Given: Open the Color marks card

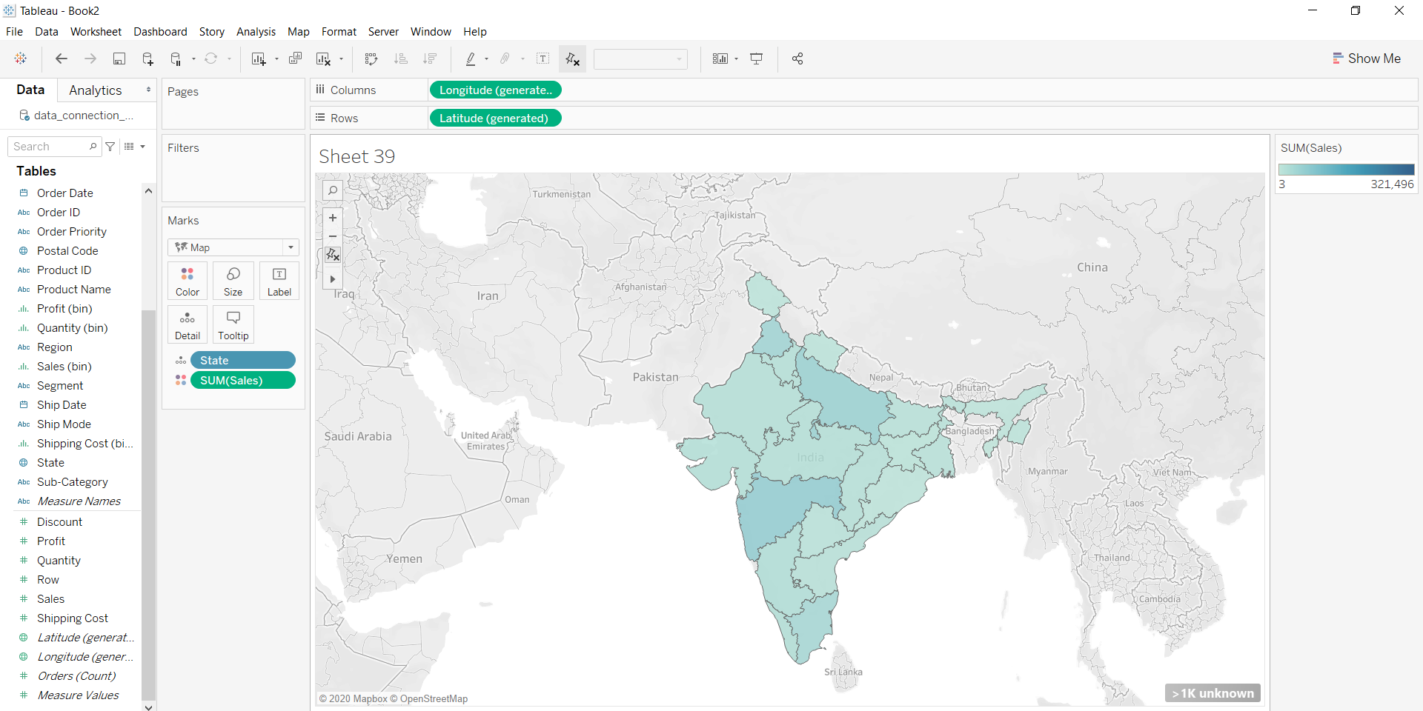Looking at the screenshot, I should coord(188,281).
